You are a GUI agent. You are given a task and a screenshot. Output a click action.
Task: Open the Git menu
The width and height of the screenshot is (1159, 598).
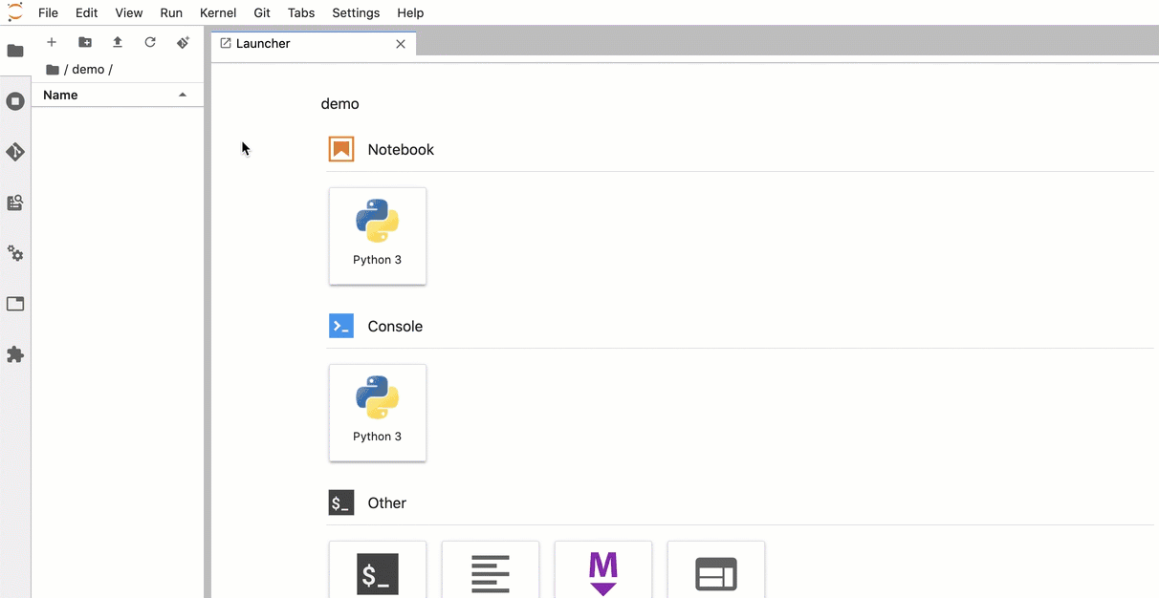(x=261, y=12)
